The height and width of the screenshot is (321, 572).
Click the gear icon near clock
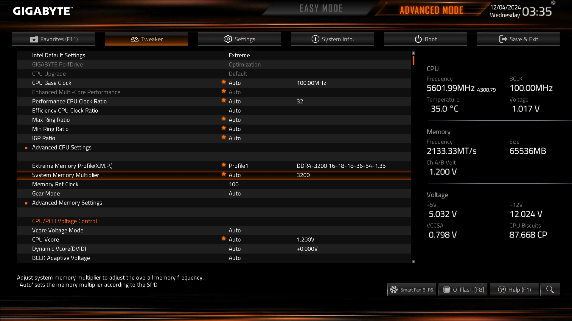553,3
